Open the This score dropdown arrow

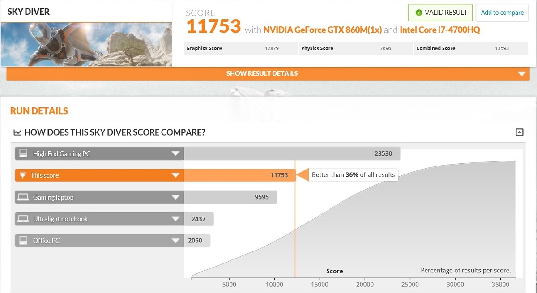pos(175,175)
